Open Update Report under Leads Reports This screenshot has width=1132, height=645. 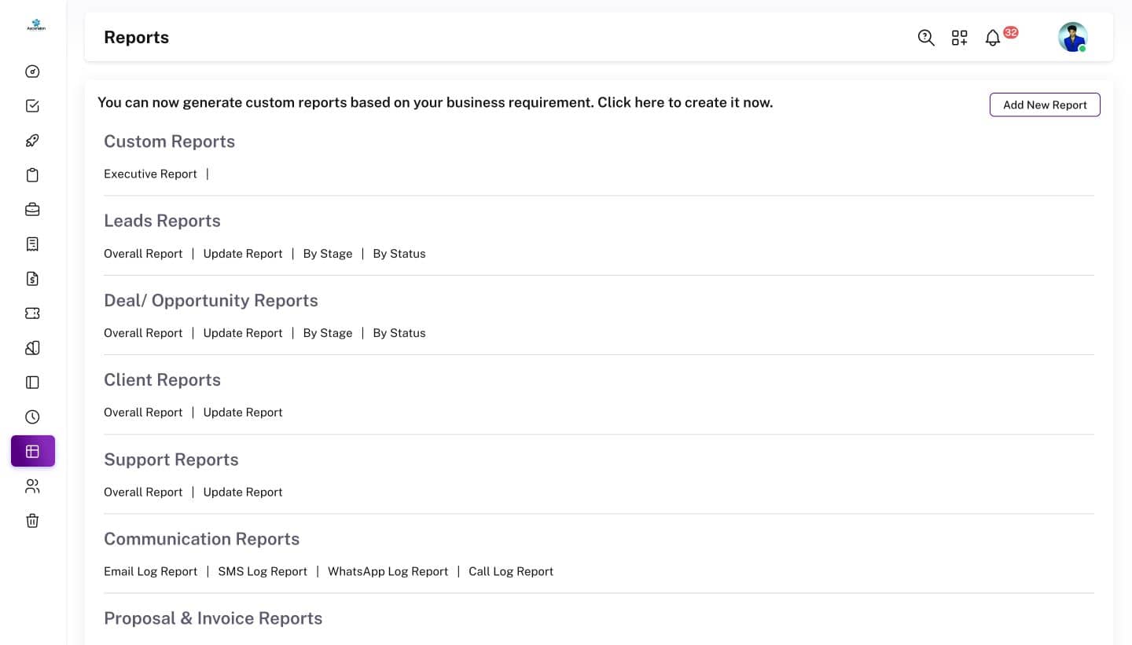pyautogui.click(x=243, y=254)
